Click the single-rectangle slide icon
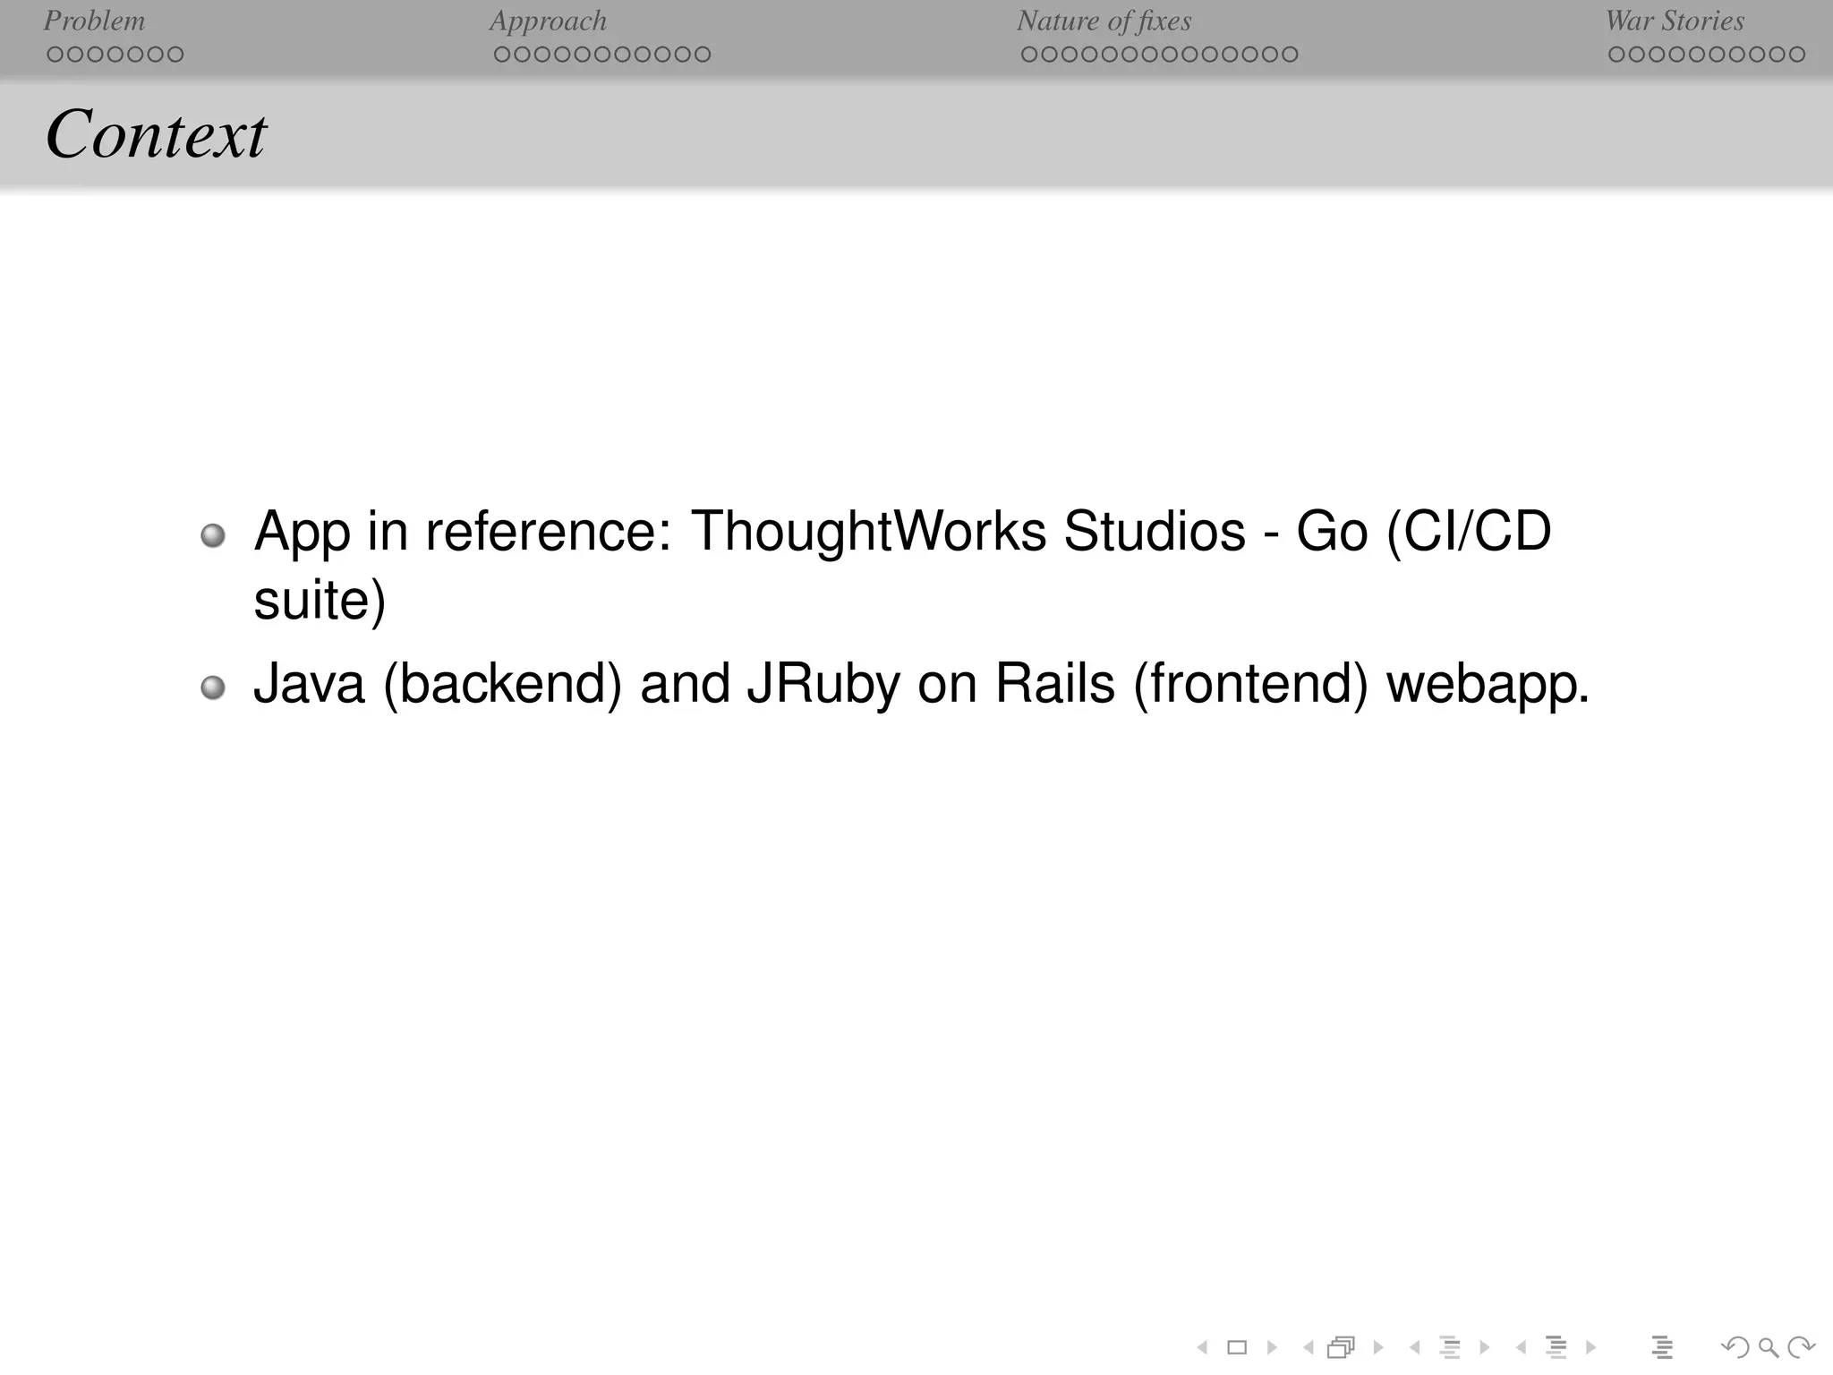This screenshot has width=1833, height=1375. 1237,1347
